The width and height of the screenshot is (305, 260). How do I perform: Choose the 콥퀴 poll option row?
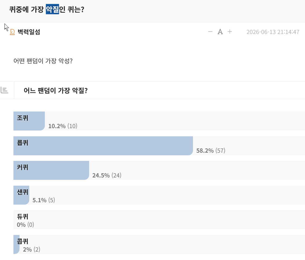159,244
